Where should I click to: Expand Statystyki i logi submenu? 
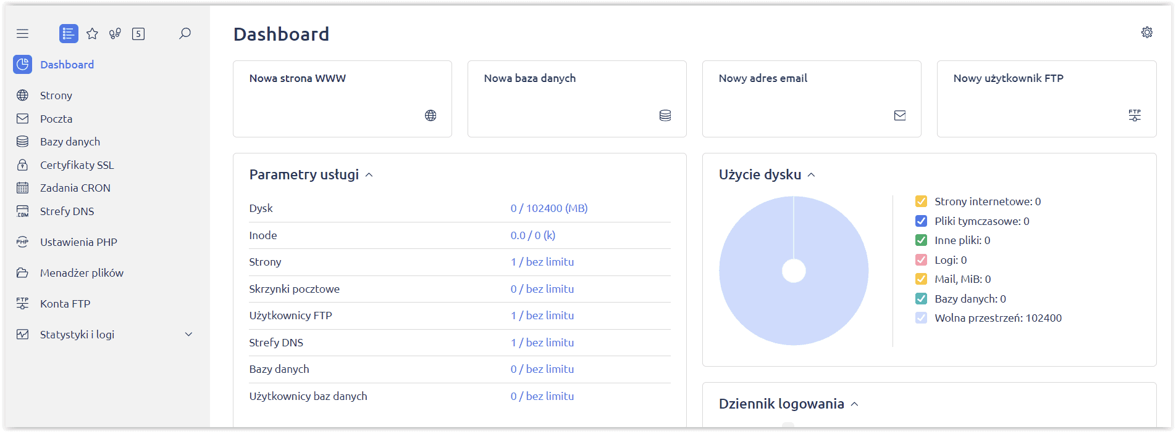(188, 335)
